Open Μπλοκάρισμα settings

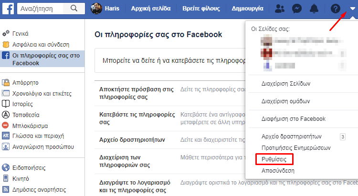tap(30, 126)
